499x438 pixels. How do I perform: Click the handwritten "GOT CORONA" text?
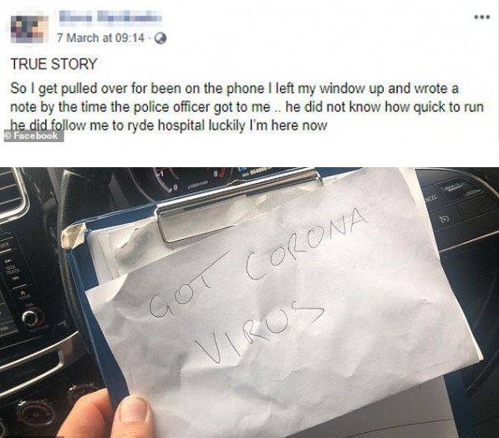tap(257, 265)
